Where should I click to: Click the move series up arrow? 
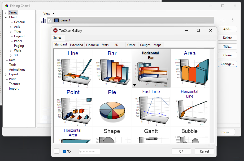tap(224, 20)
